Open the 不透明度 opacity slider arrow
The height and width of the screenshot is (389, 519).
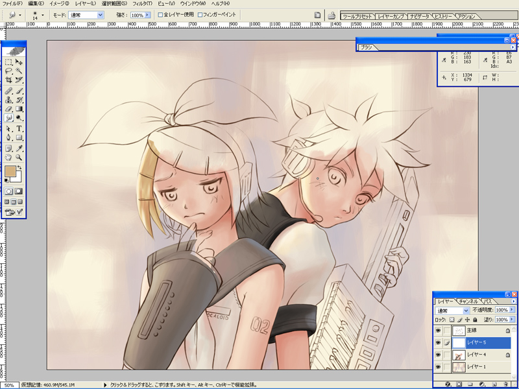[513, 310]
